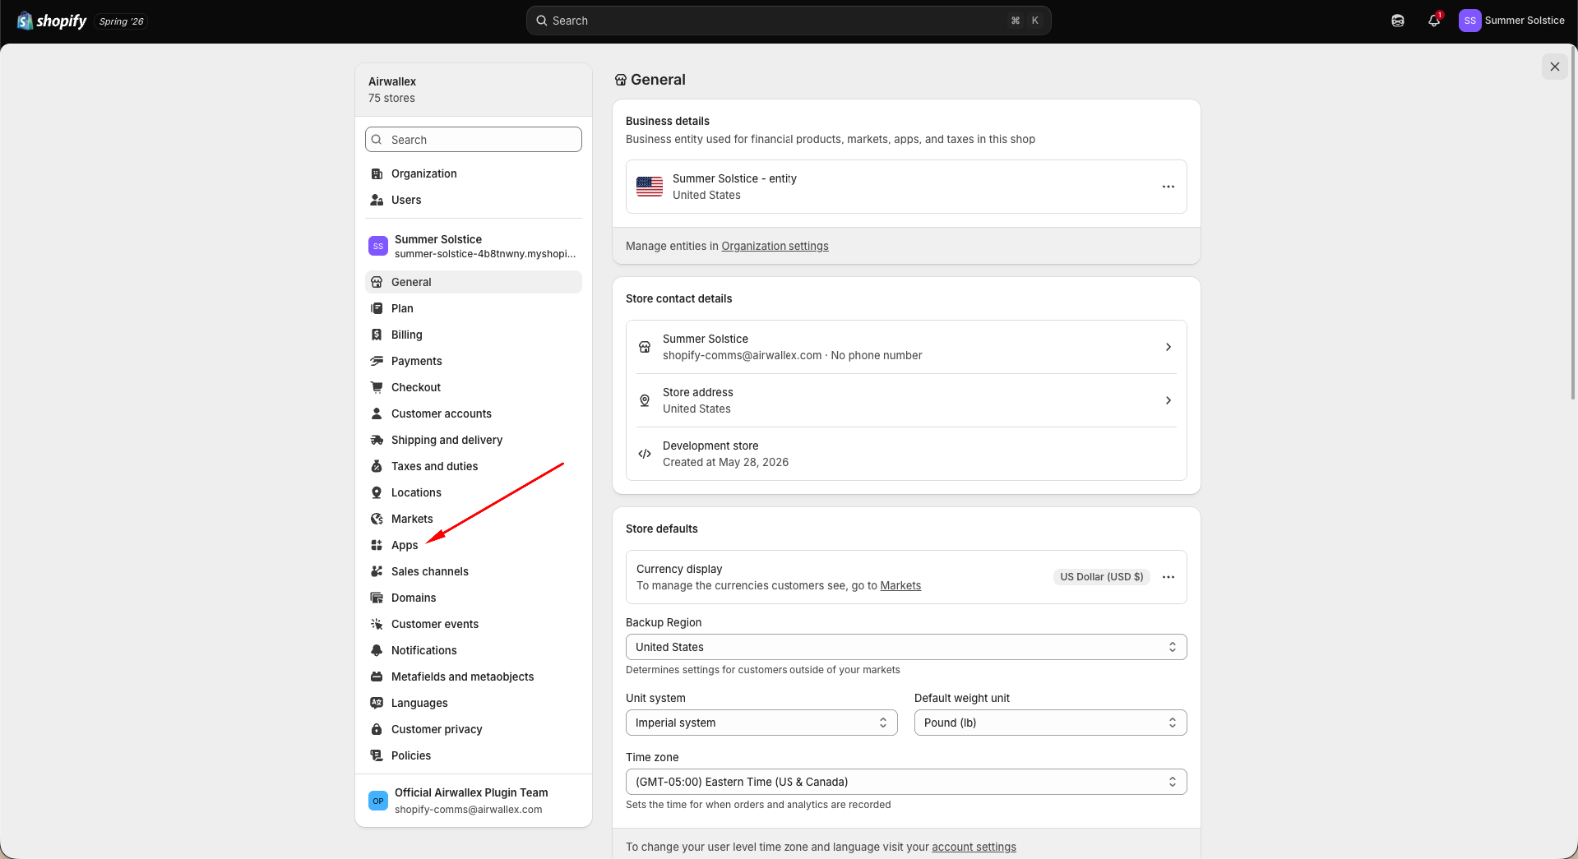Open the notifications bell icon
Screen dimensions: 1578x859
click(1434, 21)
